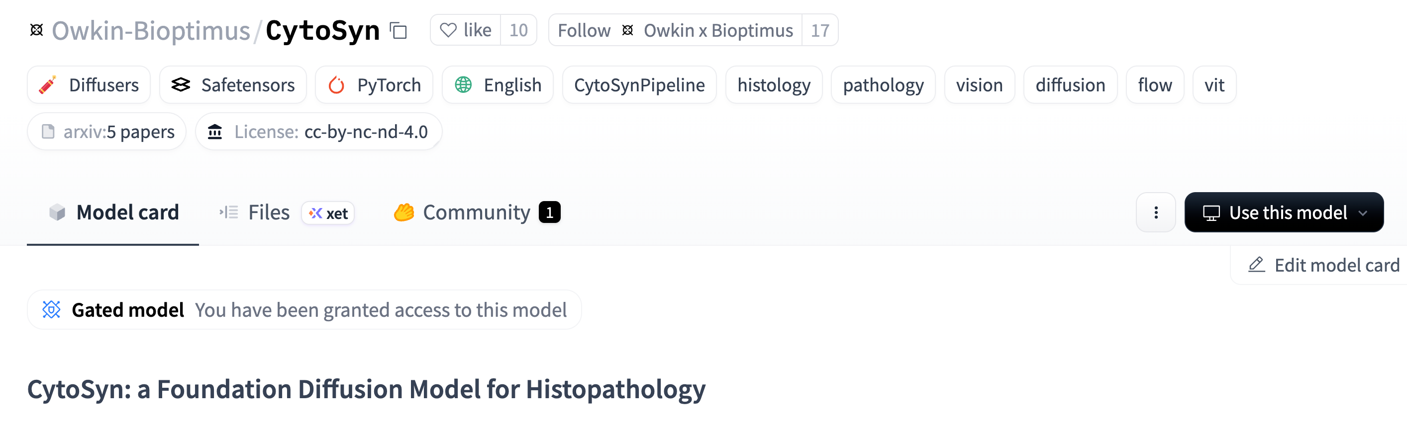
Task: Click the follower count 17
Action: point(819,30)
